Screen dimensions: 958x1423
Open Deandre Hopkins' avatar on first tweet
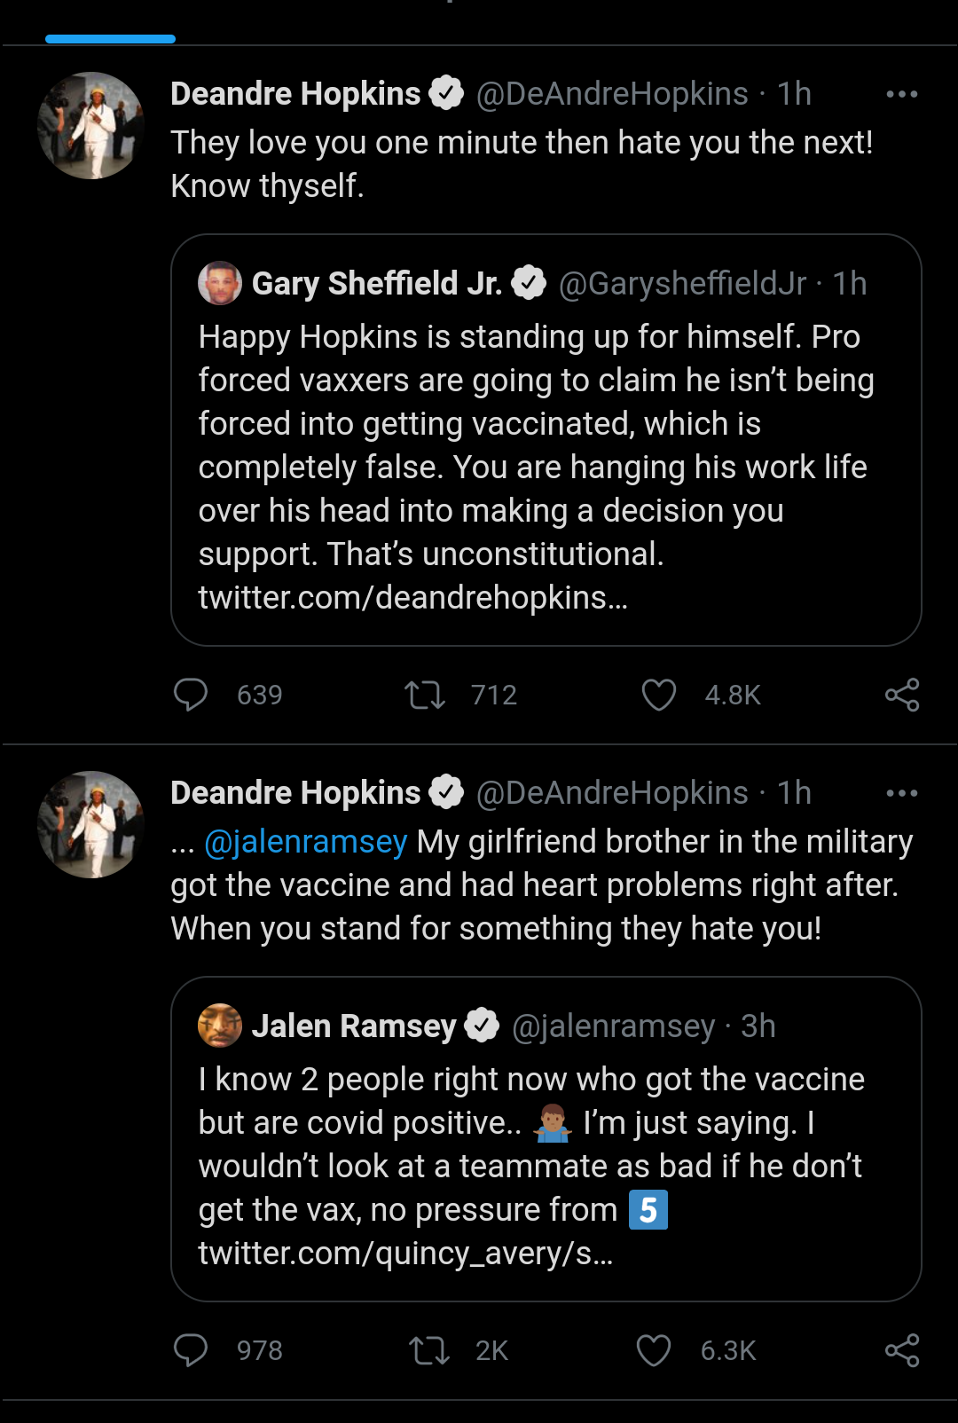pyautogui.click(x=90, y=125)
